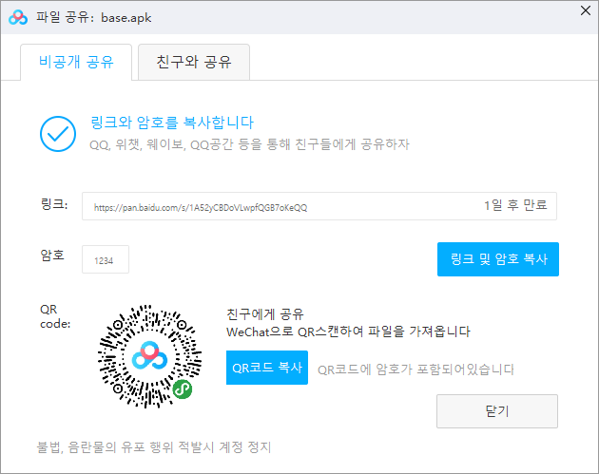Click the QR code image
Image resolution: width=599 pixels, height=474 pixels.
coord(150,356)
